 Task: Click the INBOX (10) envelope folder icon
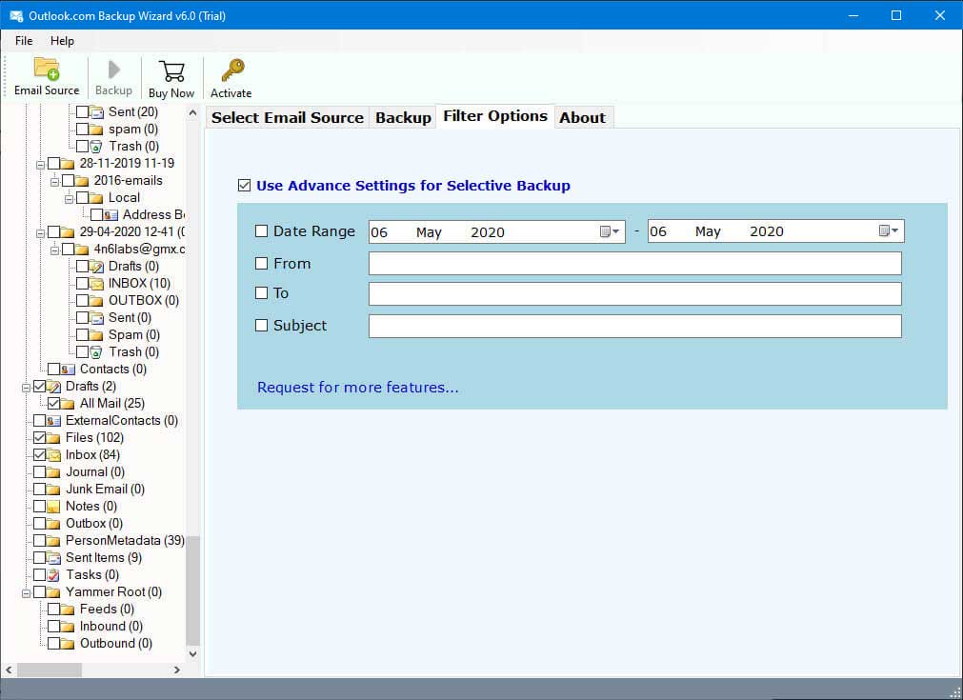pyautogui.click(x=96, y=283)
